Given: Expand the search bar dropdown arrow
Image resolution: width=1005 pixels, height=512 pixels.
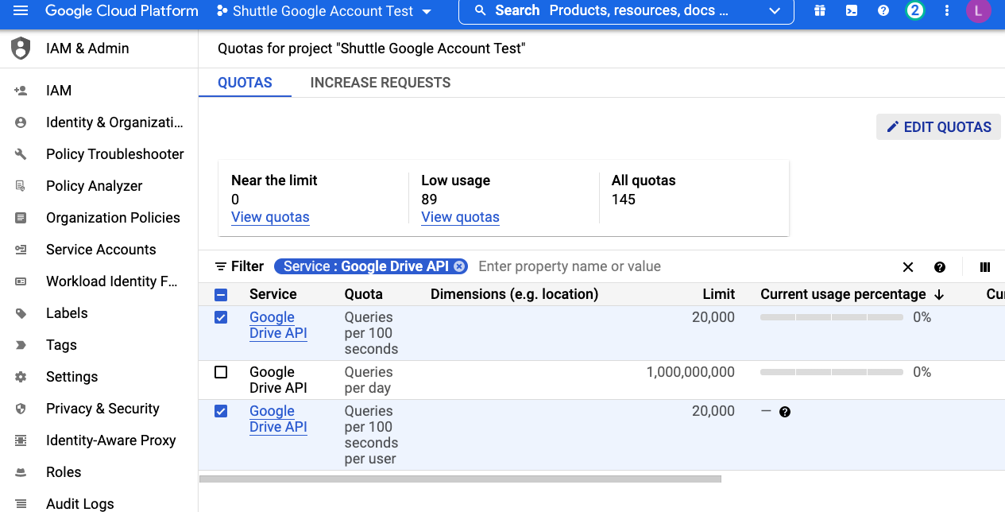Looking at the screenshot, I should (775, 11).
